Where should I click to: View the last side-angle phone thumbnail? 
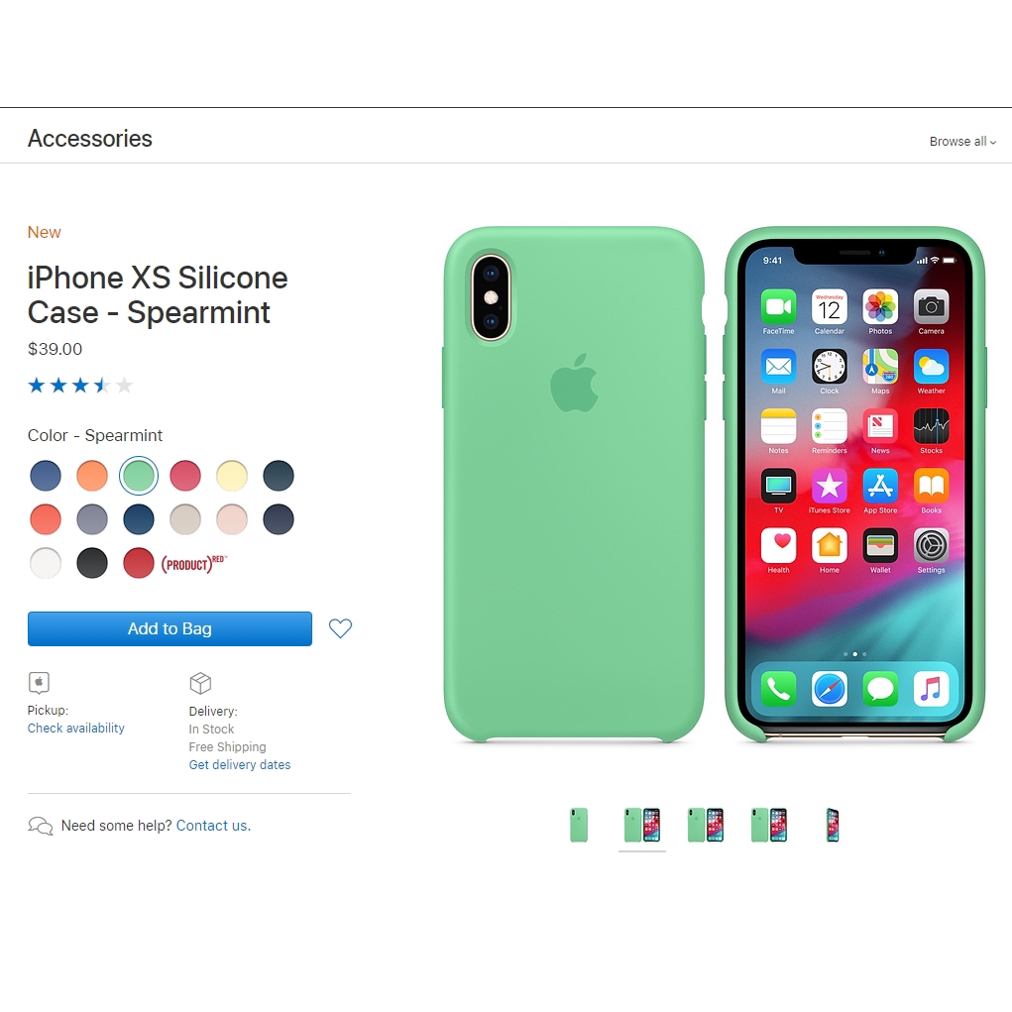[833, 825]
